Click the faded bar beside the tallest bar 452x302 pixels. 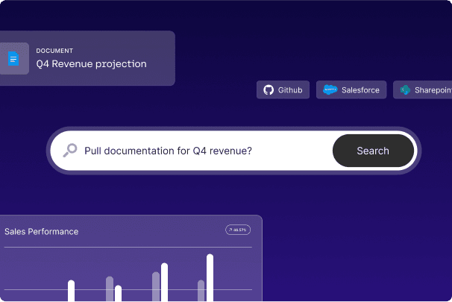pos(201,290)
